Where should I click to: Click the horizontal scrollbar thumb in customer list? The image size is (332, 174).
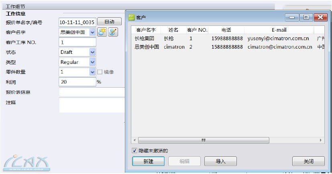point(204,140)
